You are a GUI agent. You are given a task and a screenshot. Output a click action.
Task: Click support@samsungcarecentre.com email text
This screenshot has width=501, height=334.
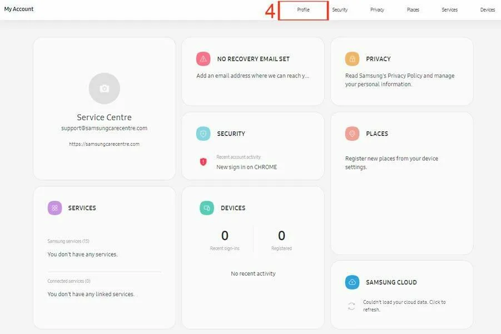104,128
